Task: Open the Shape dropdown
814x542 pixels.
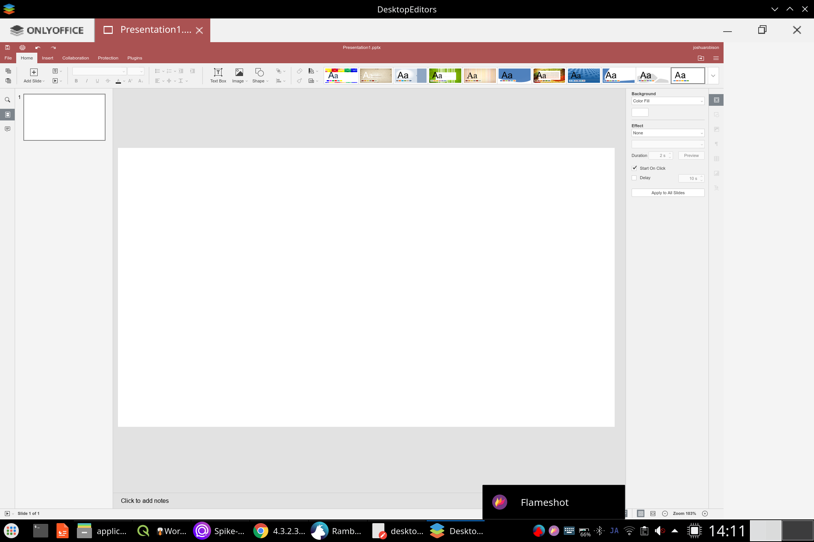Action: click(260, 76)
